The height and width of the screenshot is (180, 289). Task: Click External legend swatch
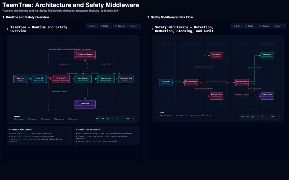(69, 119)
